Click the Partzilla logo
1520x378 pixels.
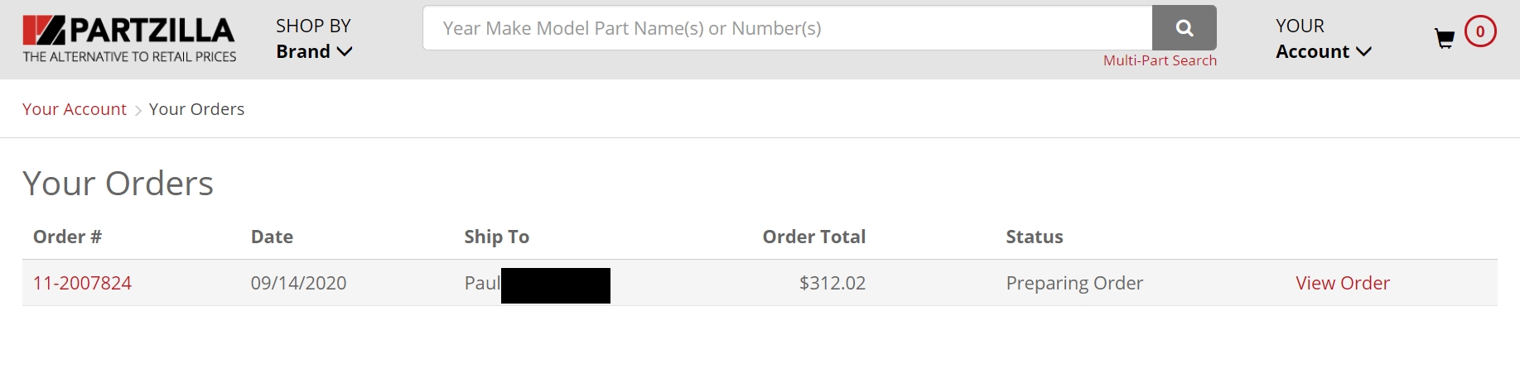(x=129, y=39)
